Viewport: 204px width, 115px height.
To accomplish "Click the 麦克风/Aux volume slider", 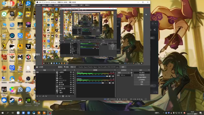I will click(92, 76).
